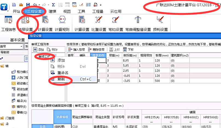Open 工程信息 project information
The width and height of the screenshot is (221, 128).
(x=8, y=24)
